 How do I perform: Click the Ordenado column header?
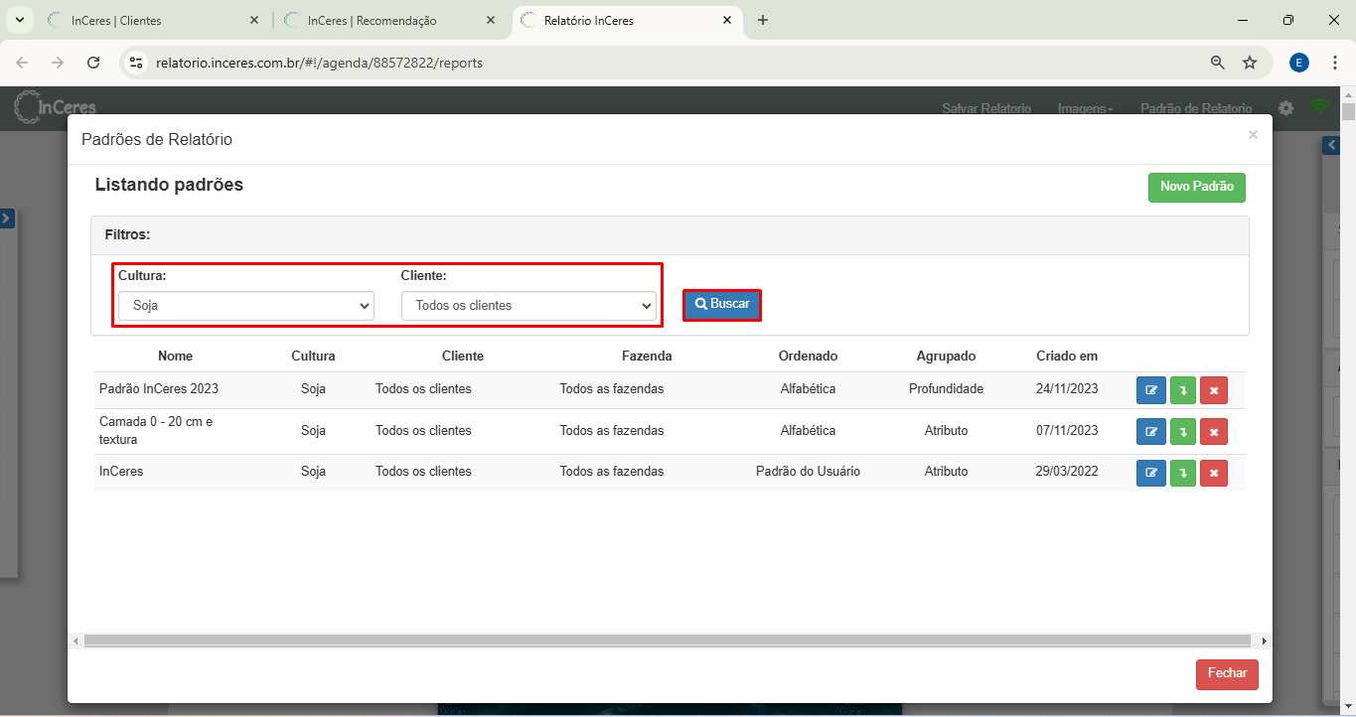[808, 356]
